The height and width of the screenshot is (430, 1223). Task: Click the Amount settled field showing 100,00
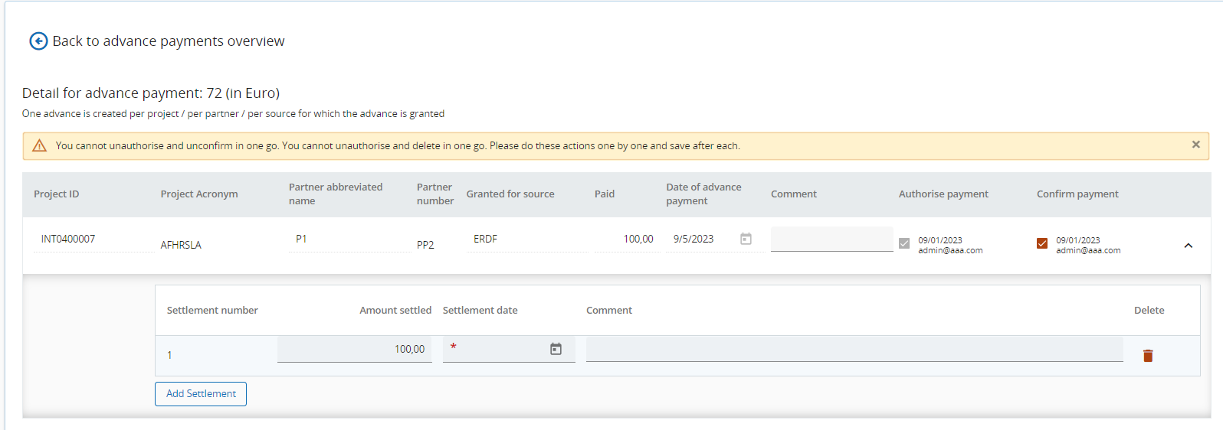[x=355, y=349]
